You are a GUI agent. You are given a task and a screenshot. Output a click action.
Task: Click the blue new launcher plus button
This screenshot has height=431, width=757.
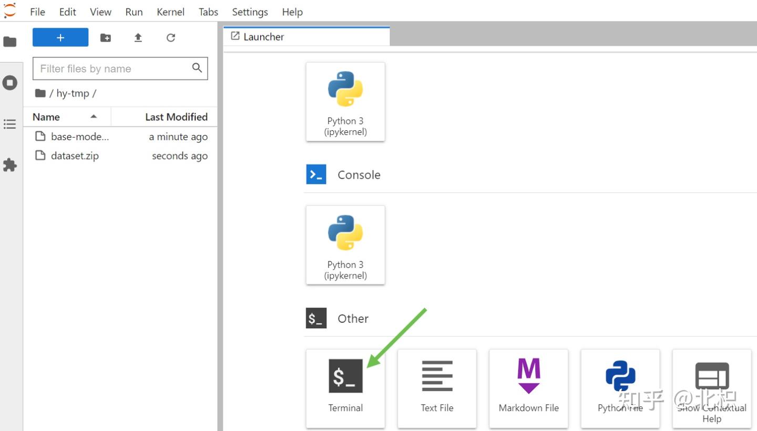coord(60,38)
